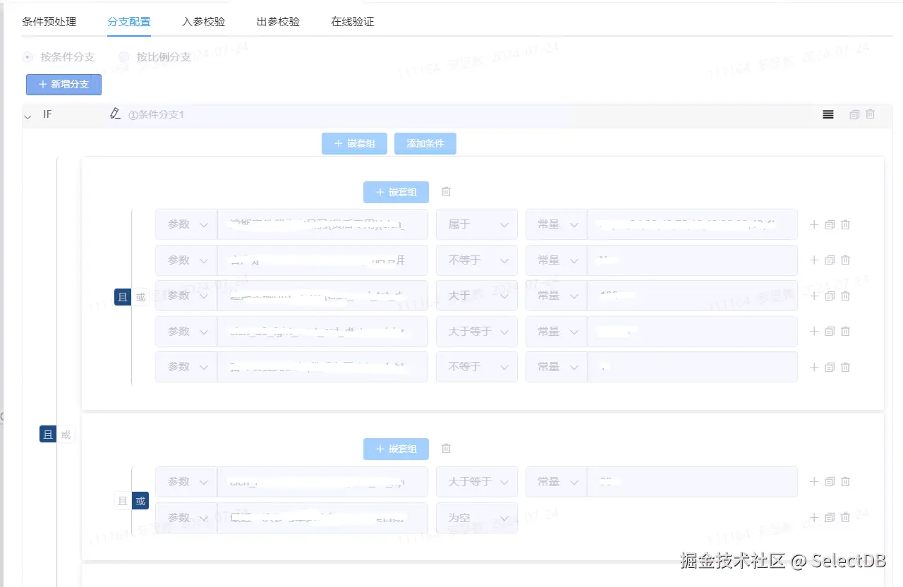This screenshot has width=903, height=587.
Task: Click the 新增分支 button
Action: (x=63, y=84)
